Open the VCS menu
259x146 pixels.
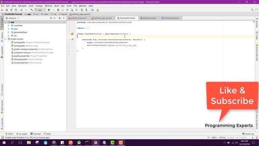point(75,6)
